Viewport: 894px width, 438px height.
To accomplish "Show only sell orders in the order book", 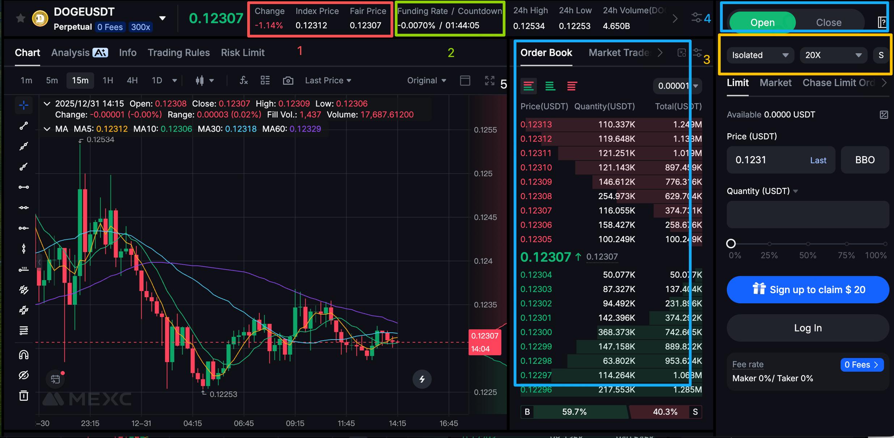I will pos(572,86).
